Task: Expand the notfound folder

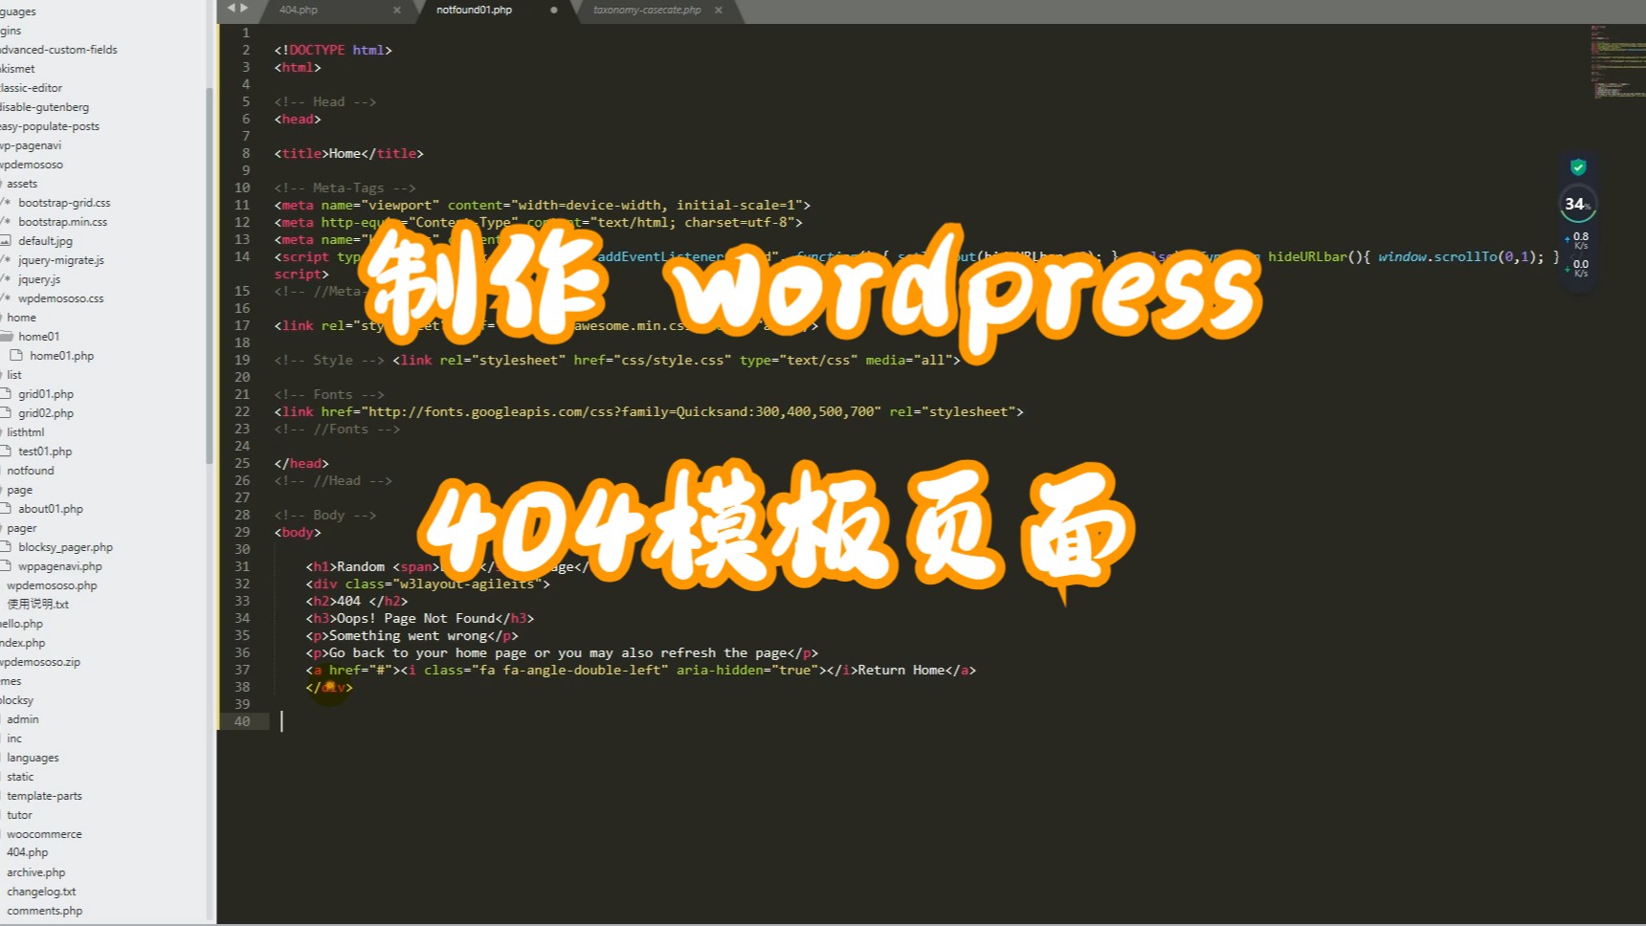Action: pyautogui.click(x=30, y=470)
